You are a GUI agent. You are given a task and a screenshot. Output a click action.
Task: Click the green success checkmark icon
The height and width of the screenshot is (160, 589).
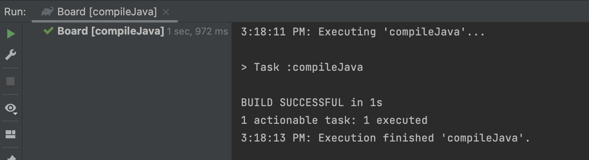[49, 31]
